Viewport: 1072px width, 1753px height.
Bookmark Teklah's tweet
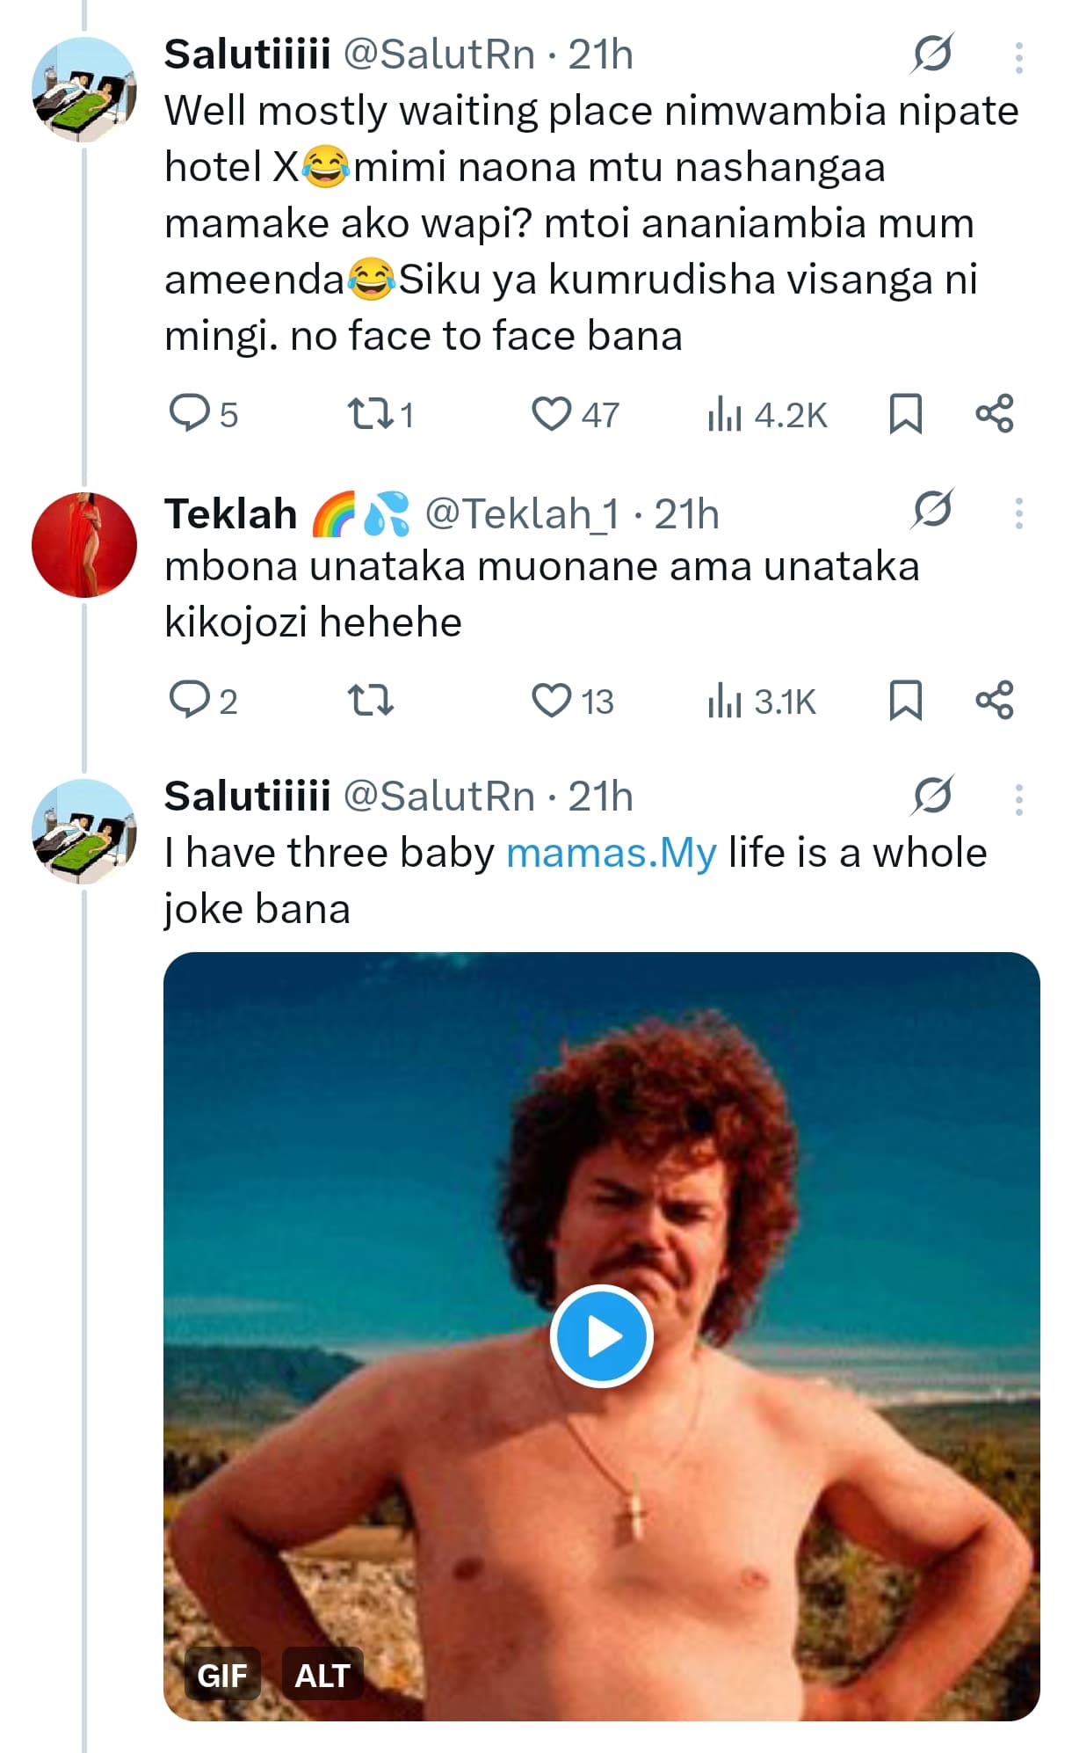click(905, 701)
